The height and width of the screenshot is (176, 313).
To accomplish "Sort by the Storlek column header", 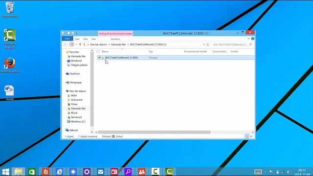I will (234, 51).
